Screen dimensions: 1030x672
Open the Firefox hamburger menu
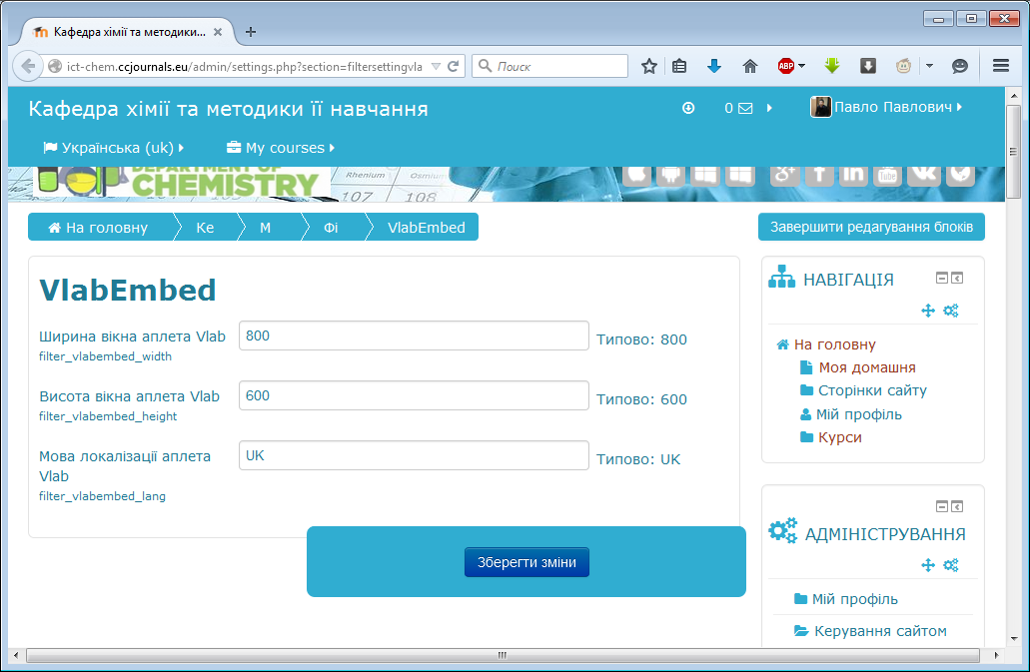[x=1000, y=66]
